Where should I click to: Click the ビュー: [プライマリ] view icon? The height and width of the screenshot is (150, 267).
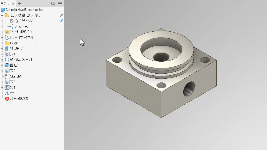7,37
